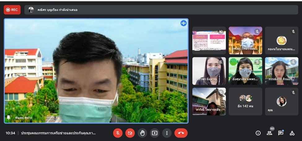Open the activities shapes icon
The height and width of the screenshot is (141, 302).
pos(292,133)
